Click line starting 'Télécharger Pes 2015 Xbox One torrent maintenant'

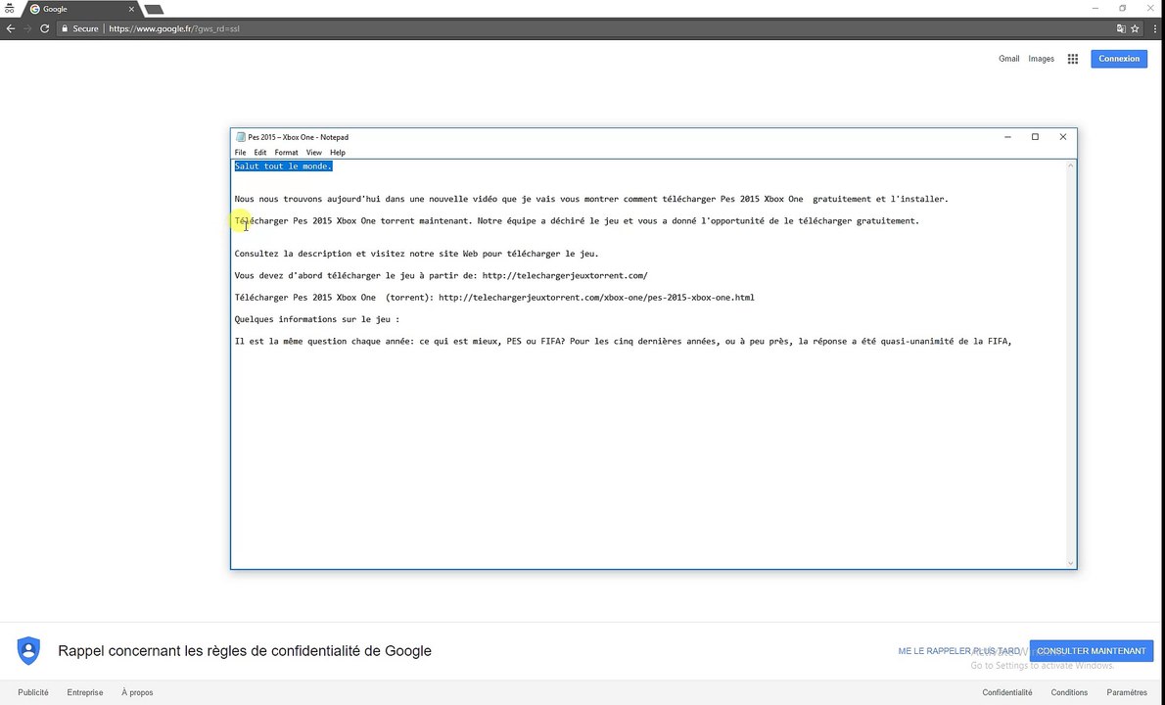[577, 220]
